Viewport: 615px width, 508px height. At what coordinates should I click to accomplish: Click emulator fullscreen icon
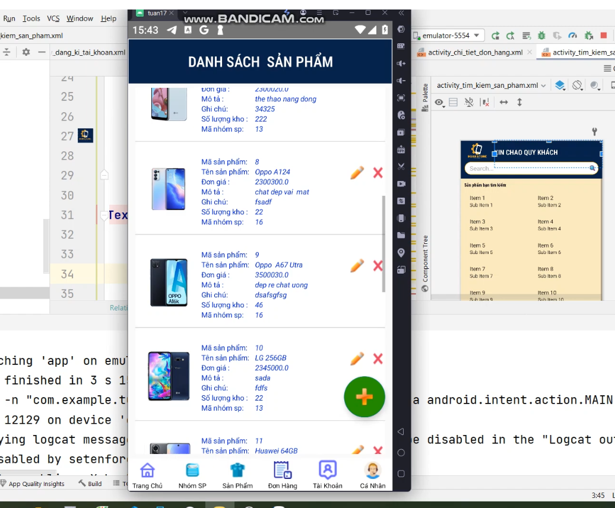tap(401, 97)
